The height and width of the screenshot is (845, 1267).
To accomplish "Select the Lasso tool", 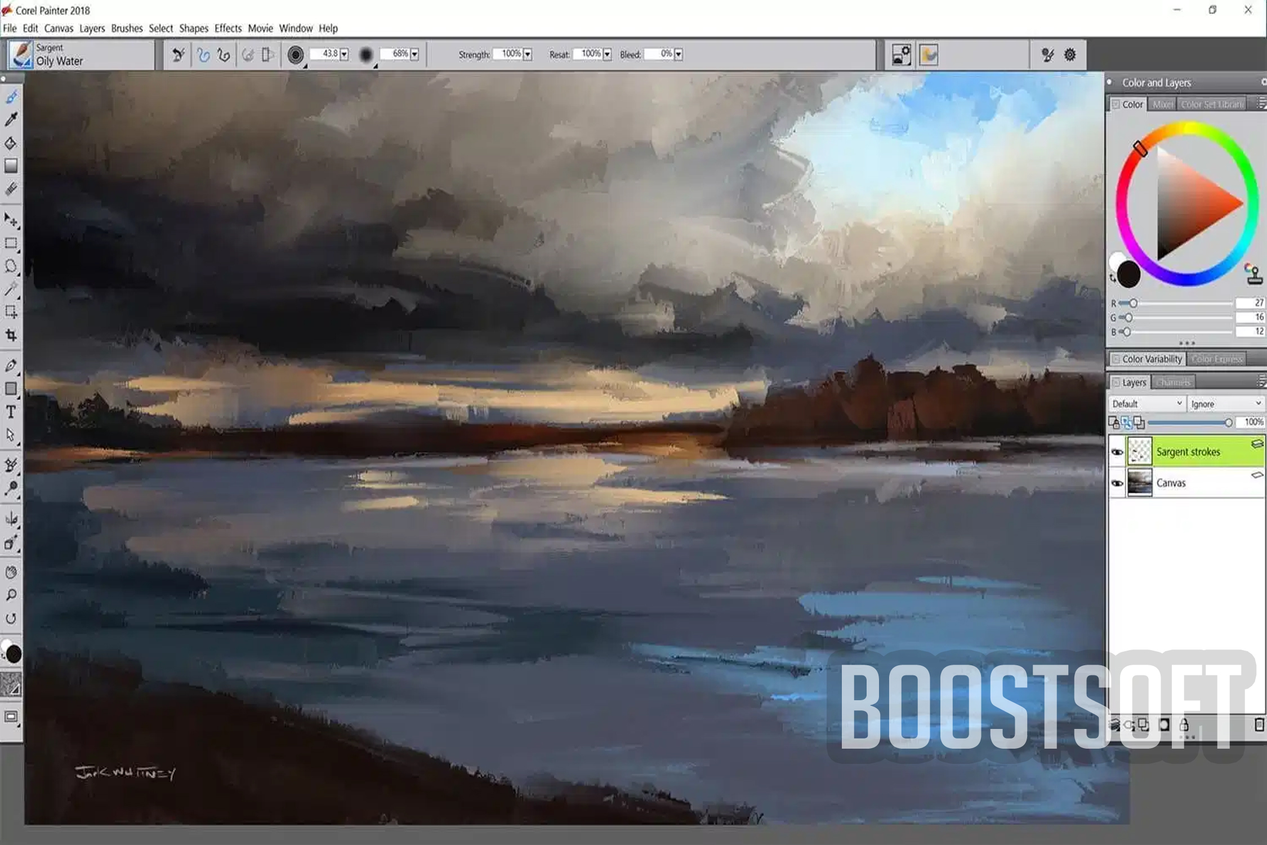I will pyautogui.click(x=11, y=266).
